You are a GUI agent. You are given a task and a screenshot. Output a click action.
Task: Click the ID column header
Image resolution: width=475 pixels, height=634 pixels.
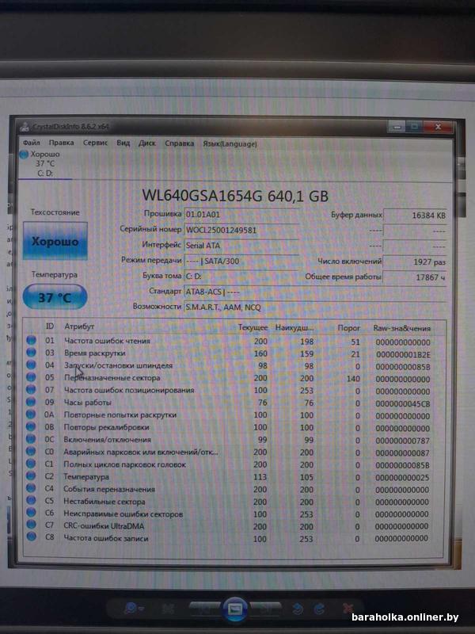[x=50, y=326]
